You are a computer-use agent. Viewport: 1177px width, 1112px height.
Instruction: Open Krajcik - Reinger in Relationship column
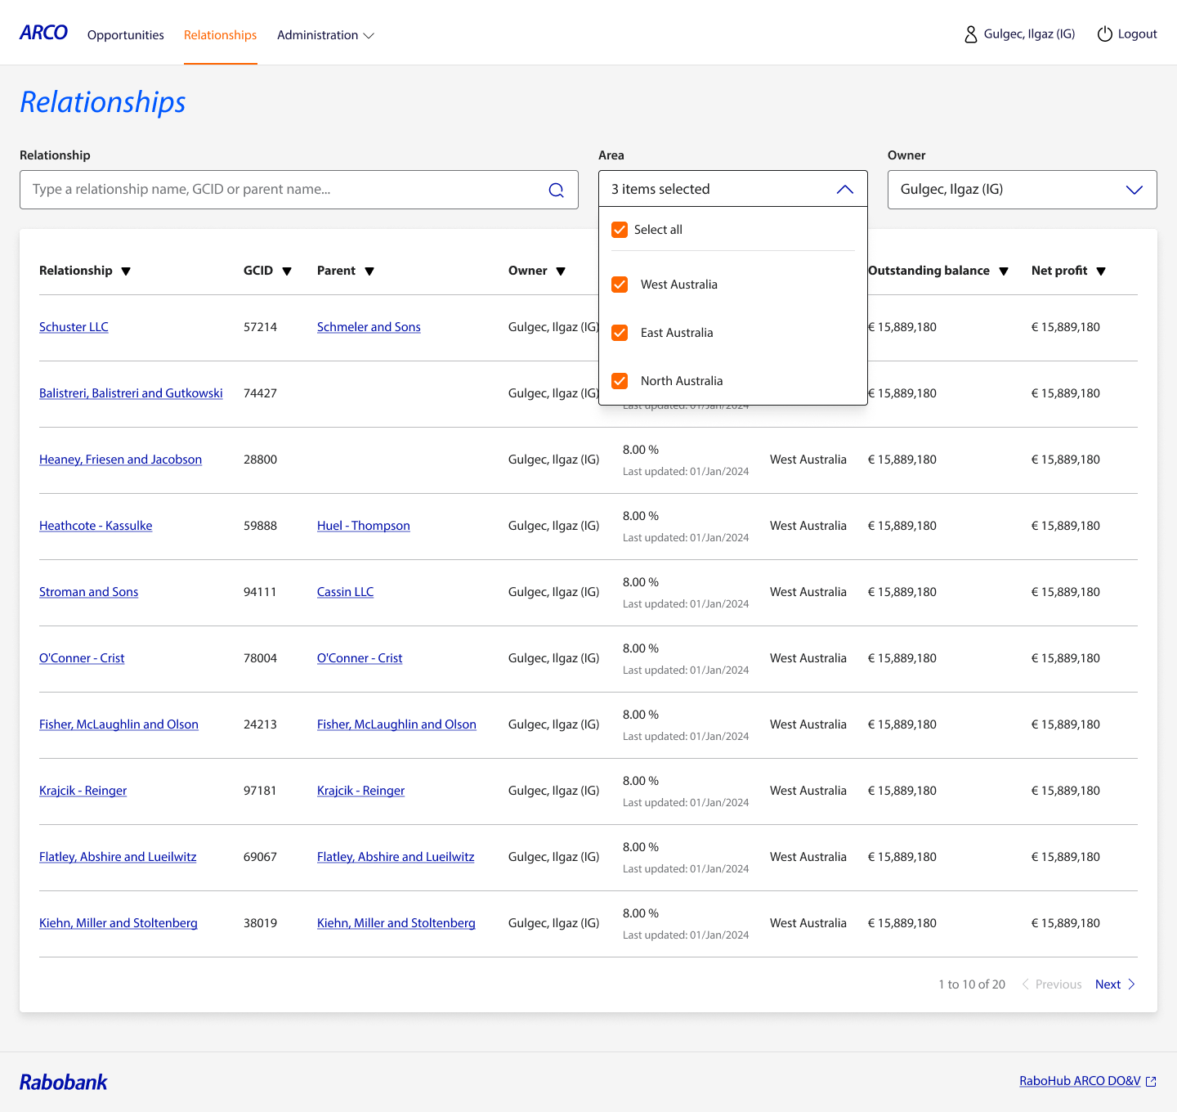click(x=83, y=791)
